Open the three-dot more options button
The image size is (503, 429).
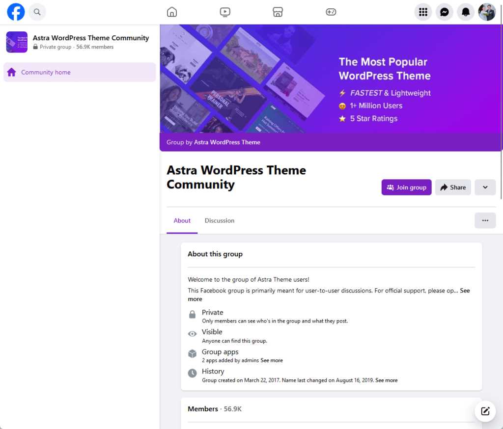pos(485,220)
